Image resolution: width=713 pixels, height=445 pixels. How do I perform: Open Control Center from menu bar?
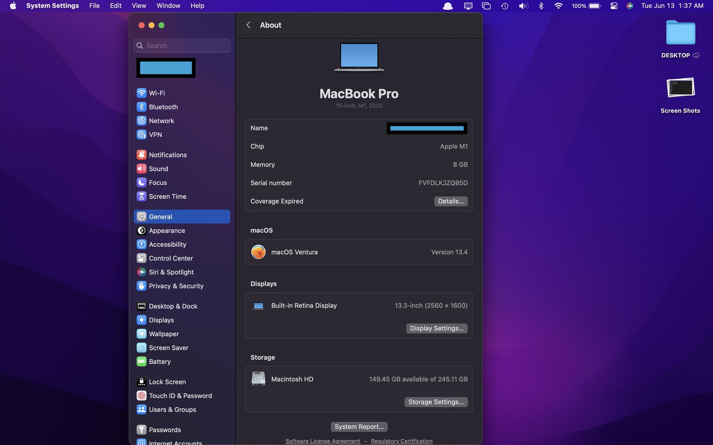614,6
